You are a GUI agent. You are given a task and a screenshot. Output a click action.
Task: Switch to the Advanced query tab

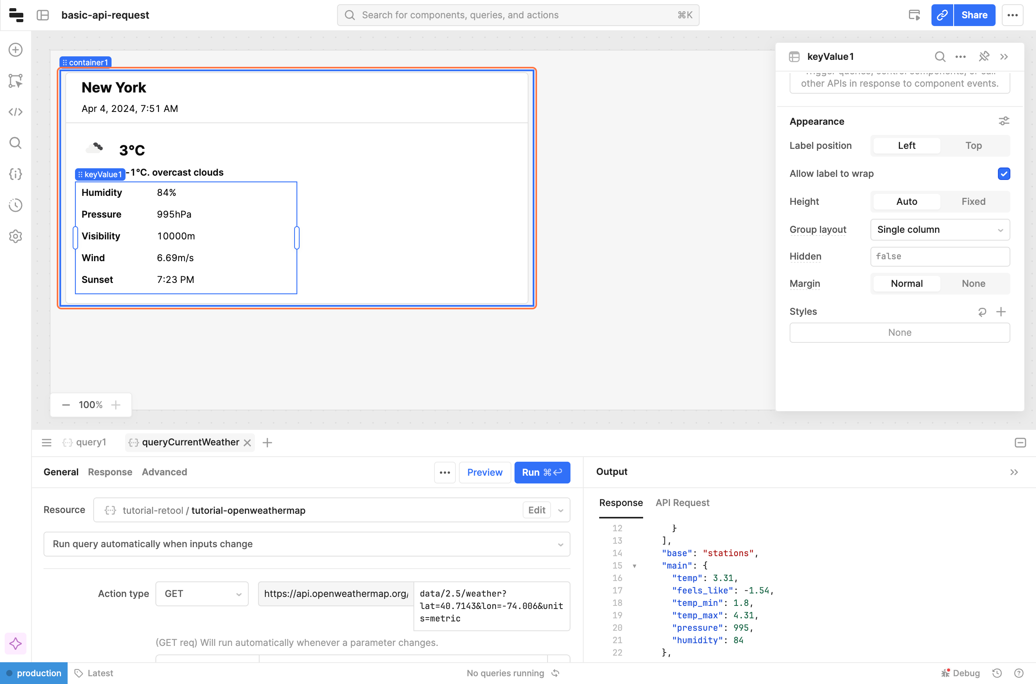[x=164, y=472]
